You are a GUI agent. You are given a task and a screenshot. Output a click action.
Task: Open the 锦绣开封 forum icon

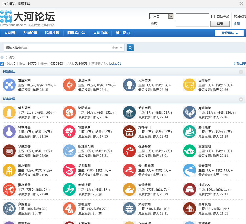tap(129, 151)
